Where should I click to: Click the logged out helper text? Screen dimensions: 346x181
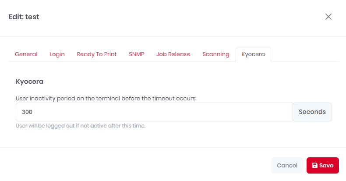click(x=81, y=126)
